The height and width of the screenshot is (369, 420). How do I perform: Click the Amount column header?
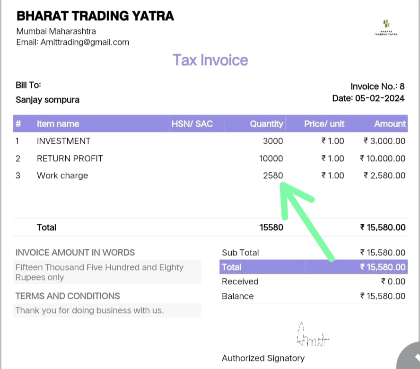[x=390, y=124]
